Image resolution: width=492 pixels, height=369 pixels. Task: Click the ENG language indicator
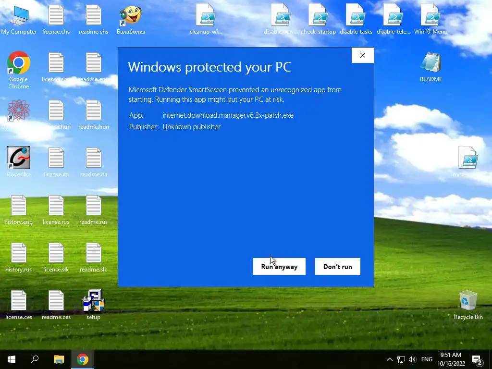click(427, 359)
